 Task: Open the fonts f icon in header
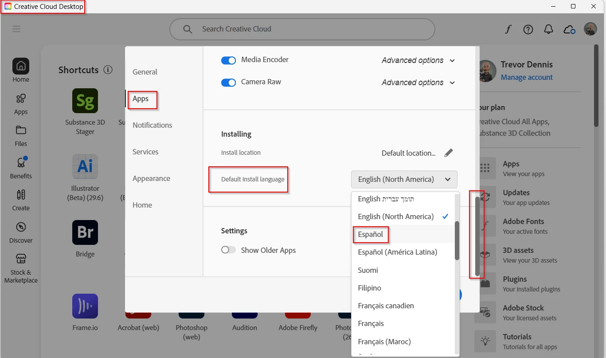[x=508, y=29]
